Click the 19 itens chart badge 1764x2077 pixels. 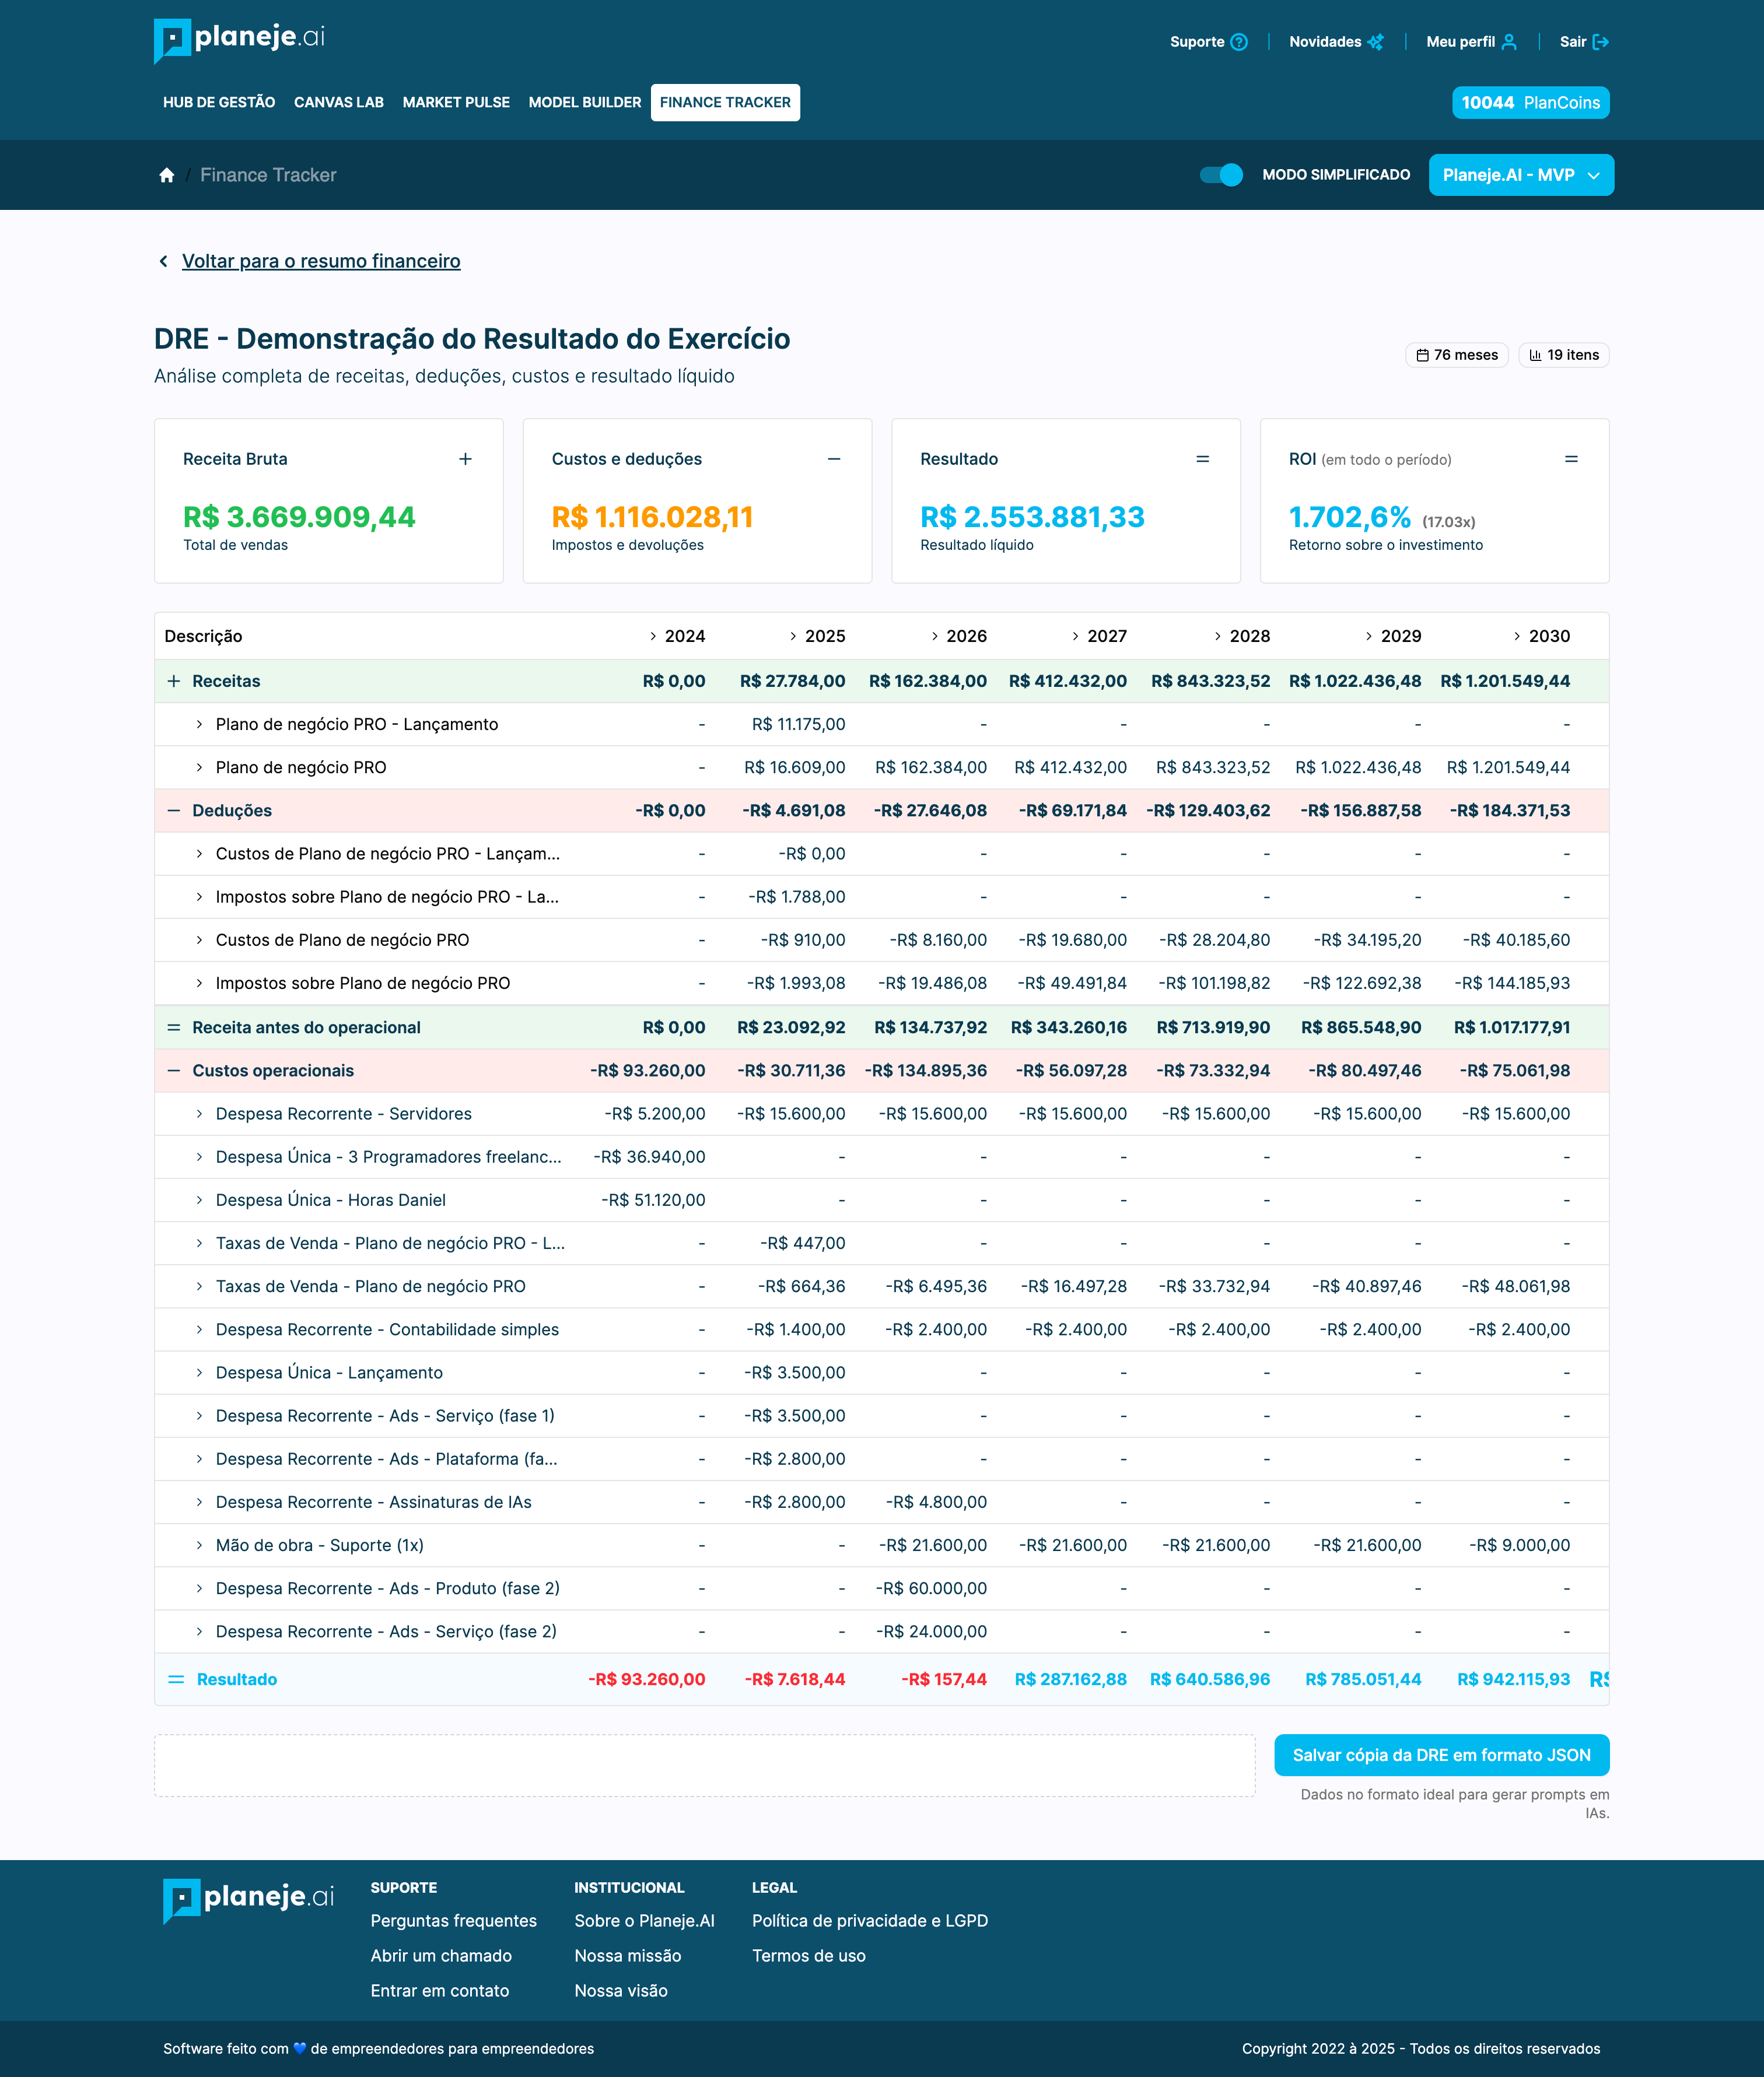tap(1563, 355)
